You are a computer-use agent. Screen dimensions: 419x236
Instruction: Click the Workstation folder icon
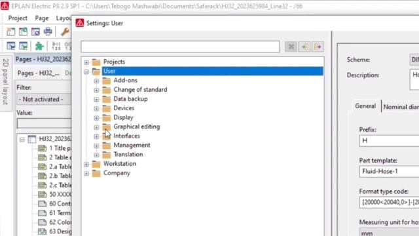click(x=96, y=164)
